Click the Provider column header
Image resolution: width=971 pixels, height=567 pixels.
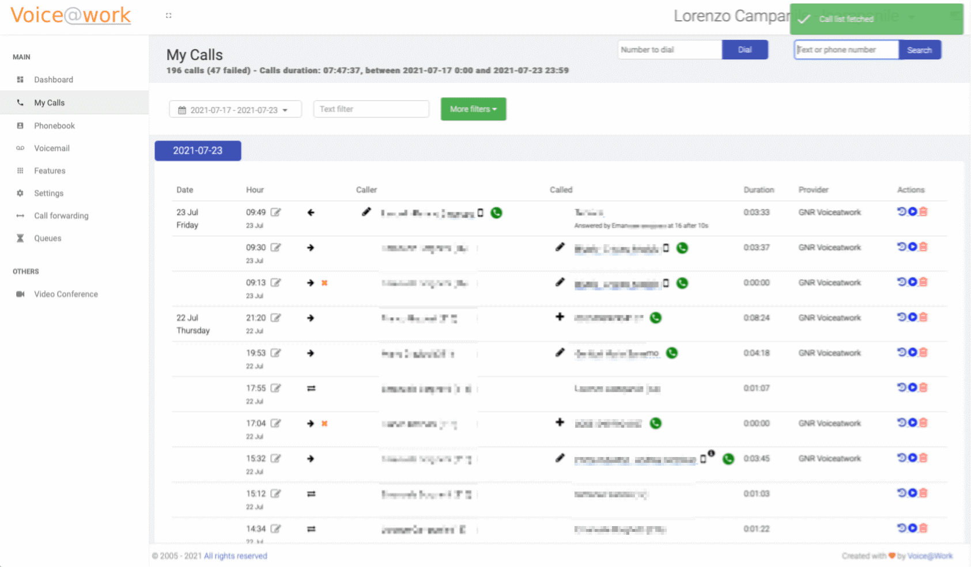[x=813, y=189]
